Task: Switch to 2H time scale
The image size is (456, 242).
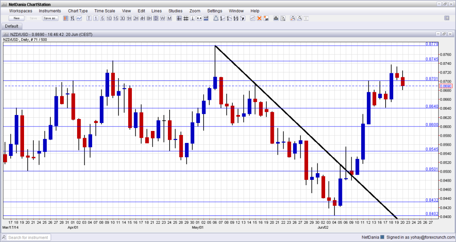Action: click(x=136, y=18)
